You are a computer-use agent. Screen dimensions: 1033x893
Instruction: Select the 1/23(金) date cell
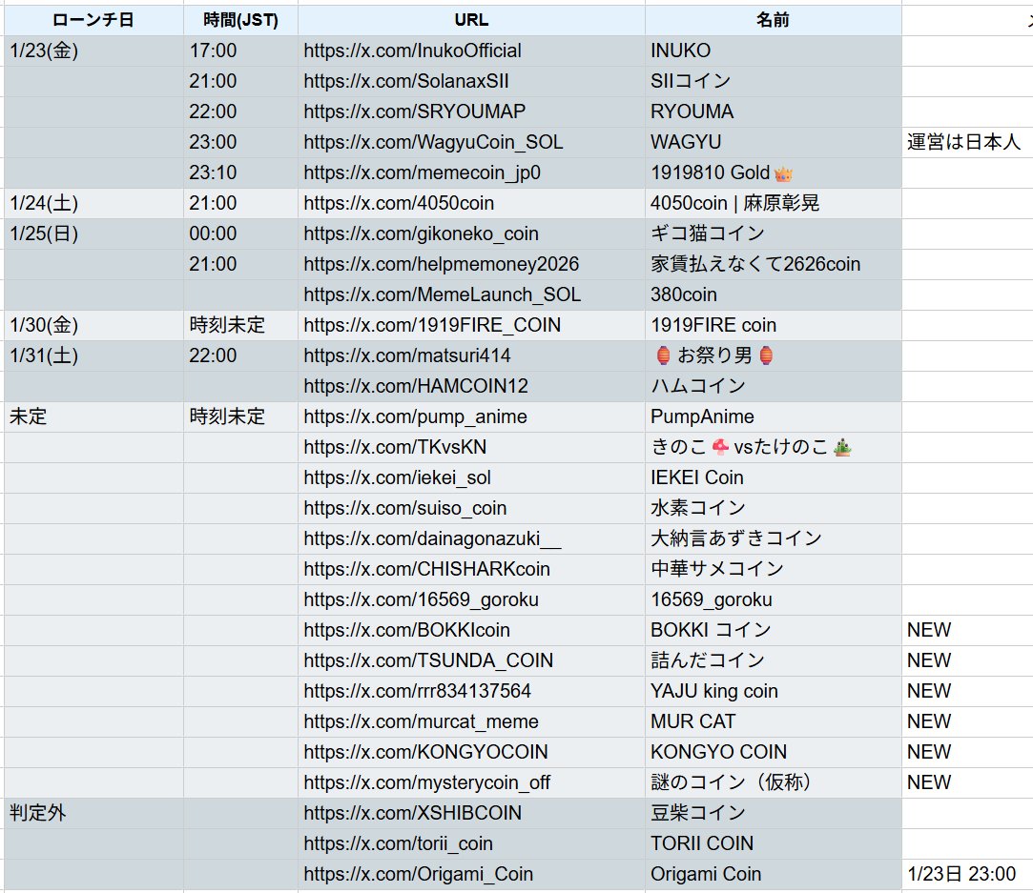93,51
